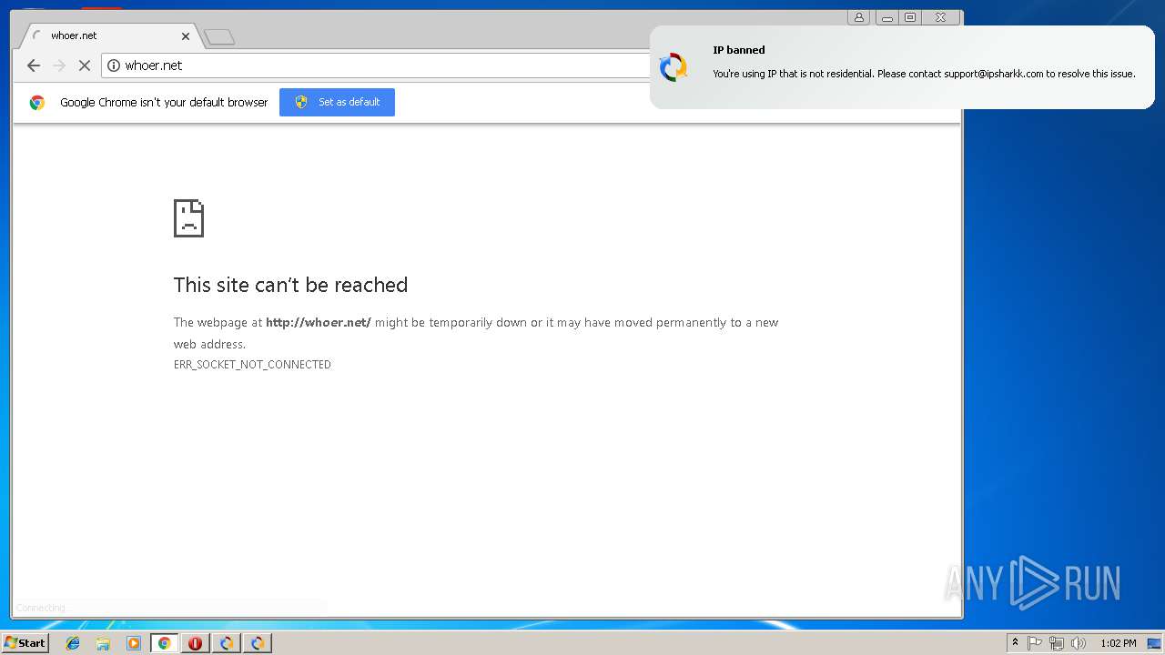Go back using the browser back arrow
1165x655 pixels.
click(x=34, y=65)
